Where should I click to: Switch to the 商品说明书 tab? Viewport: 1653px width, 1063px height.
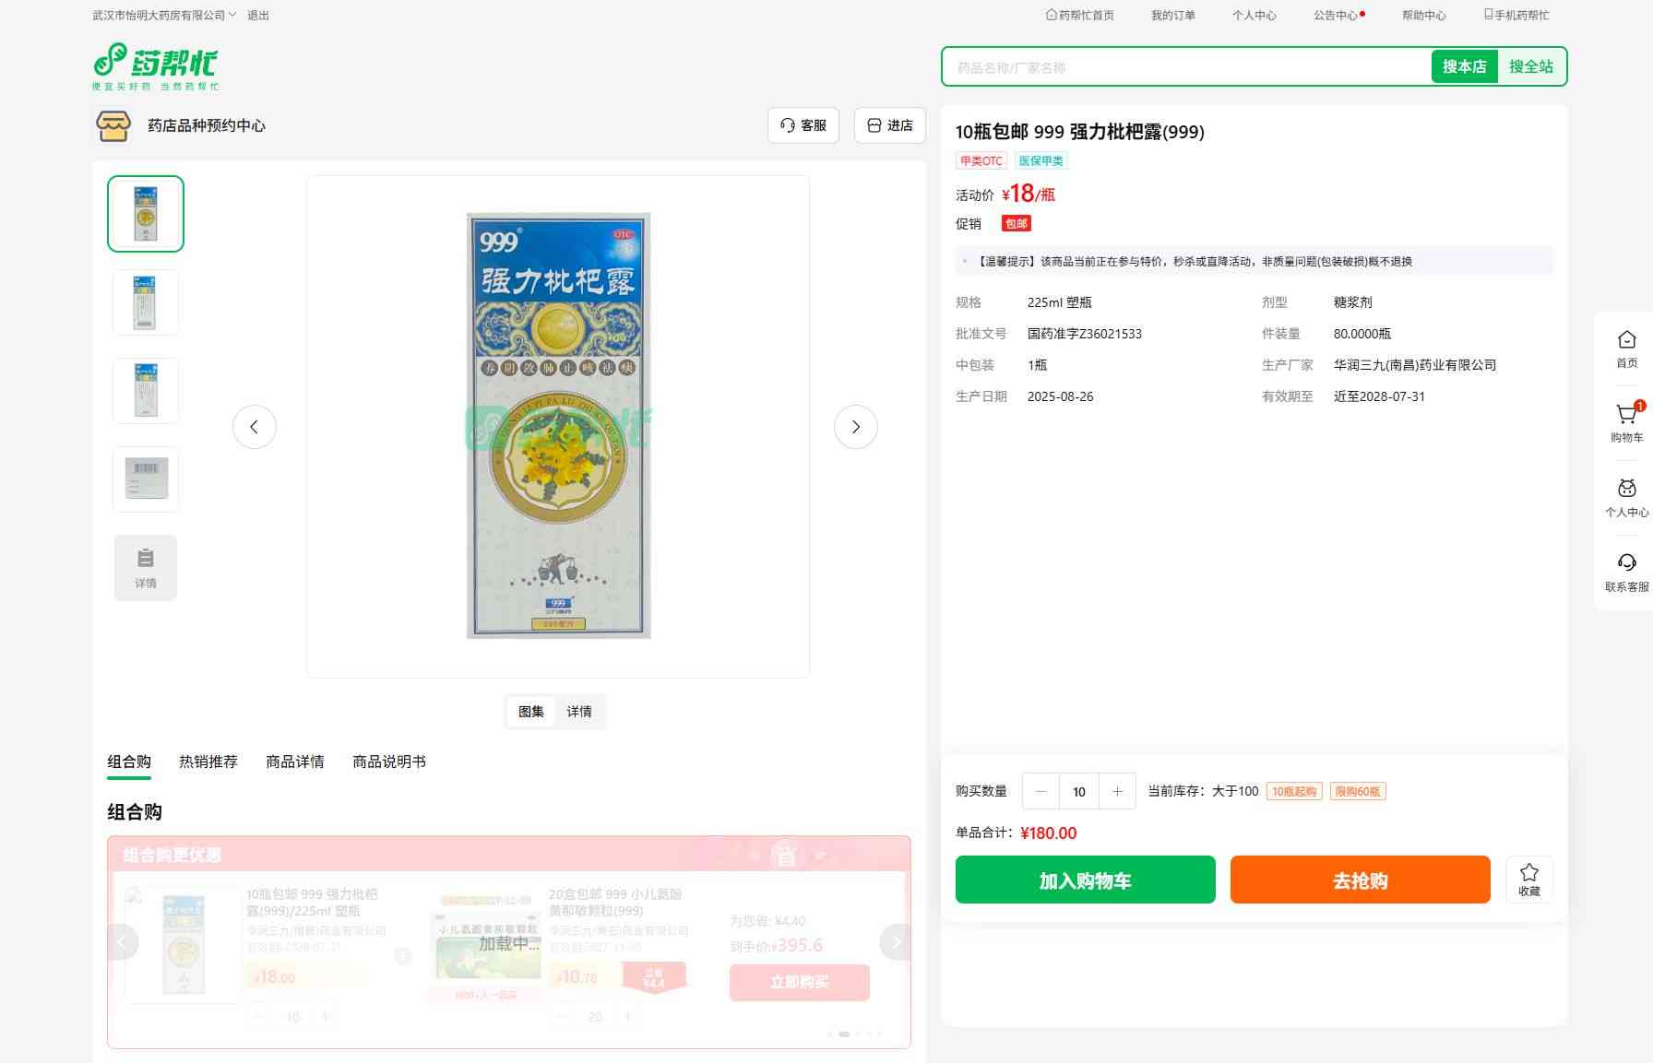(x=388, y=762)
